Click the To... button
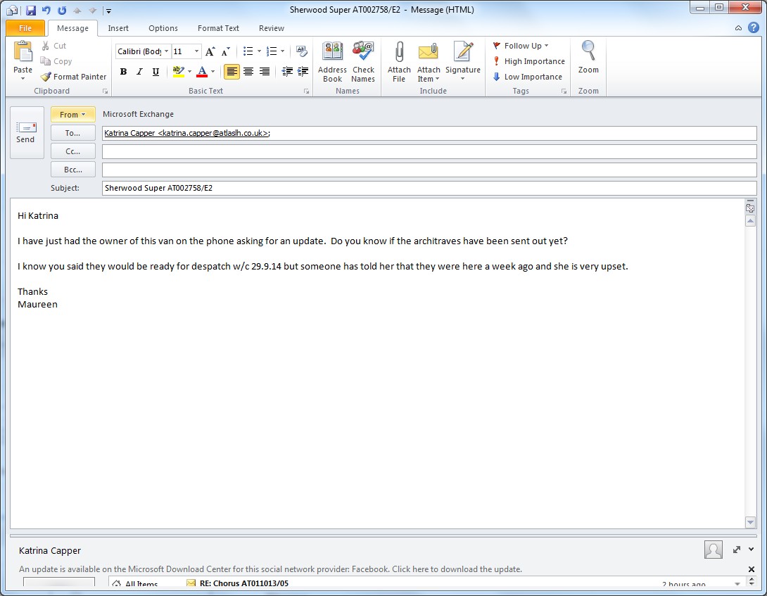 [x=72, y=133]
